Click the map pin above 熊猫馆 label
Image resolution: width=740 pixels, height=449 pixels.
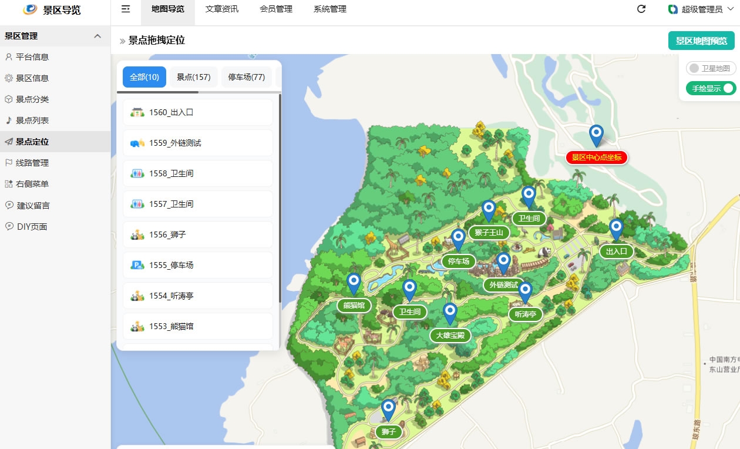[x=354, y=284]
